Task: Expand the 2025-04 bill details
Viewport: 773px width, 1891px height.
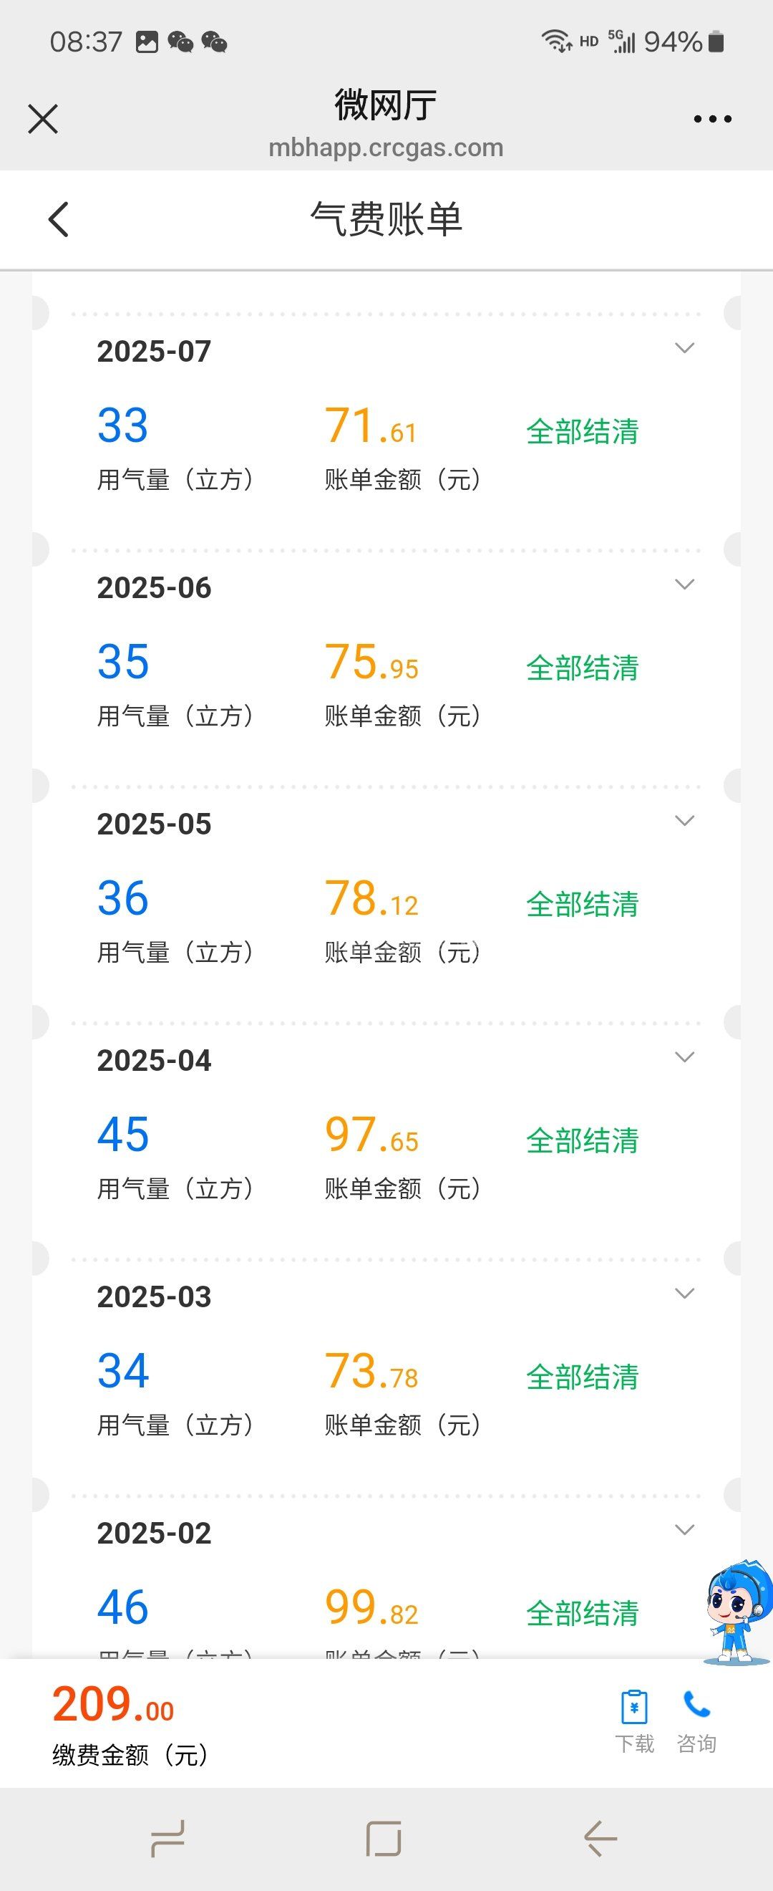Action: (x=684, y=1058)
